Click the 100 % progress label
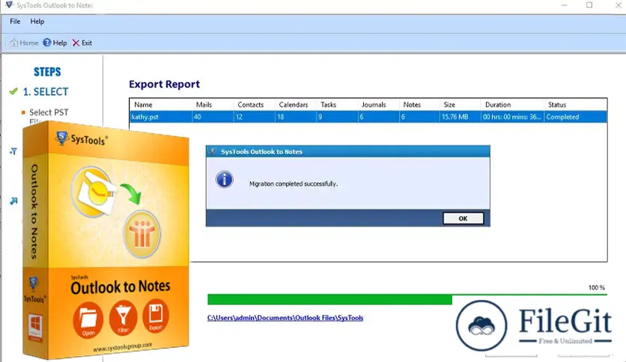The width and height of the screenshot is (626, 362). coord(597,287)
